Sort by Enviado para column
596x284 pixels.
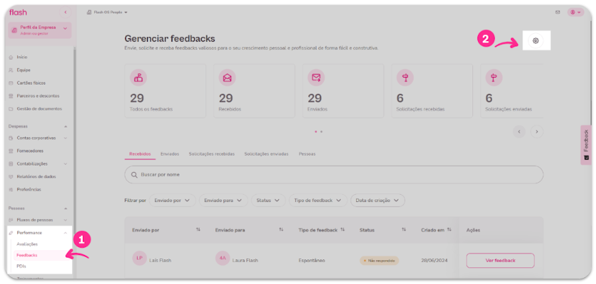[x=281, y=230]
